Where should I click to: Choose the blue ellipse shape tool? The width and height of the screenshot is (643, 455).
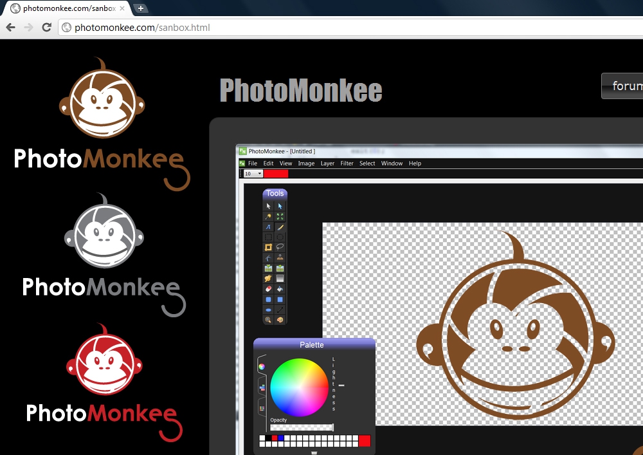(269, 310)
